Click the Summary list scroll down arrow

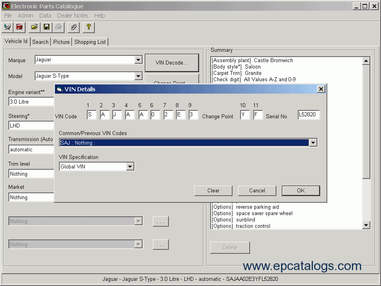(x=366, y=225)
